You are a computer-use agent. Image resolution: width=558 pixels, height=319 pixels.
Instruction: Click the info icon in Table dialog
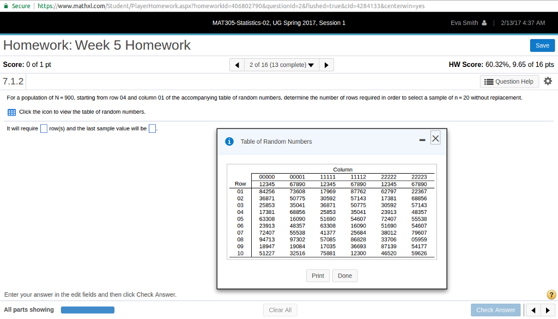pyautogui.click(x=229, y=142)
